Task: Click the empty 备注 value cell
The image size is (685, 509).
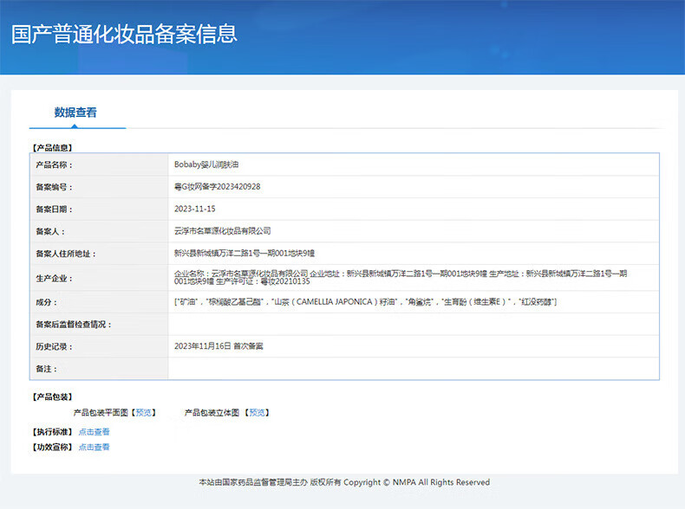Action: (413, 369)
